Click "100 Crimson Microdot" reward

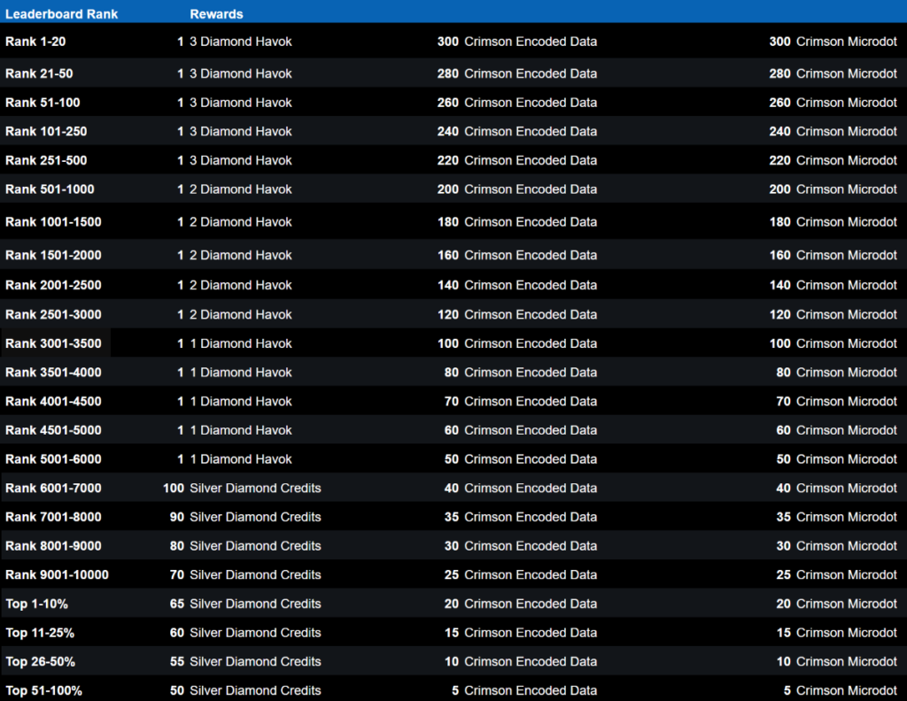coord(833,343)
